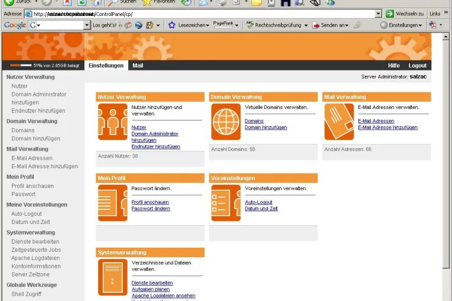Click the Nutzer Verwaltung people icon
Image resolution: width=452 pixels, height=301 pixels.
click(x=113, y=122)
